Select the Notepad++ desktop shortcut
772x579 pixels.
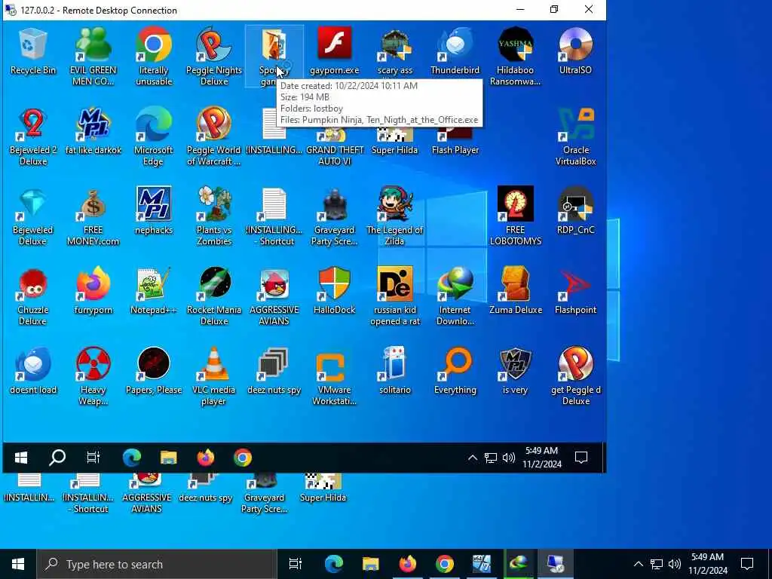(x=154, y=292)
